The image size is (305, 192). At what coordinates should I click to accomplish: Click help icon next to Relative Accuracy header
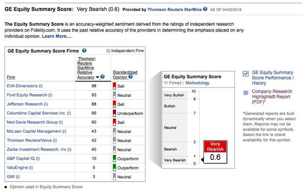(x=102, y=77)
